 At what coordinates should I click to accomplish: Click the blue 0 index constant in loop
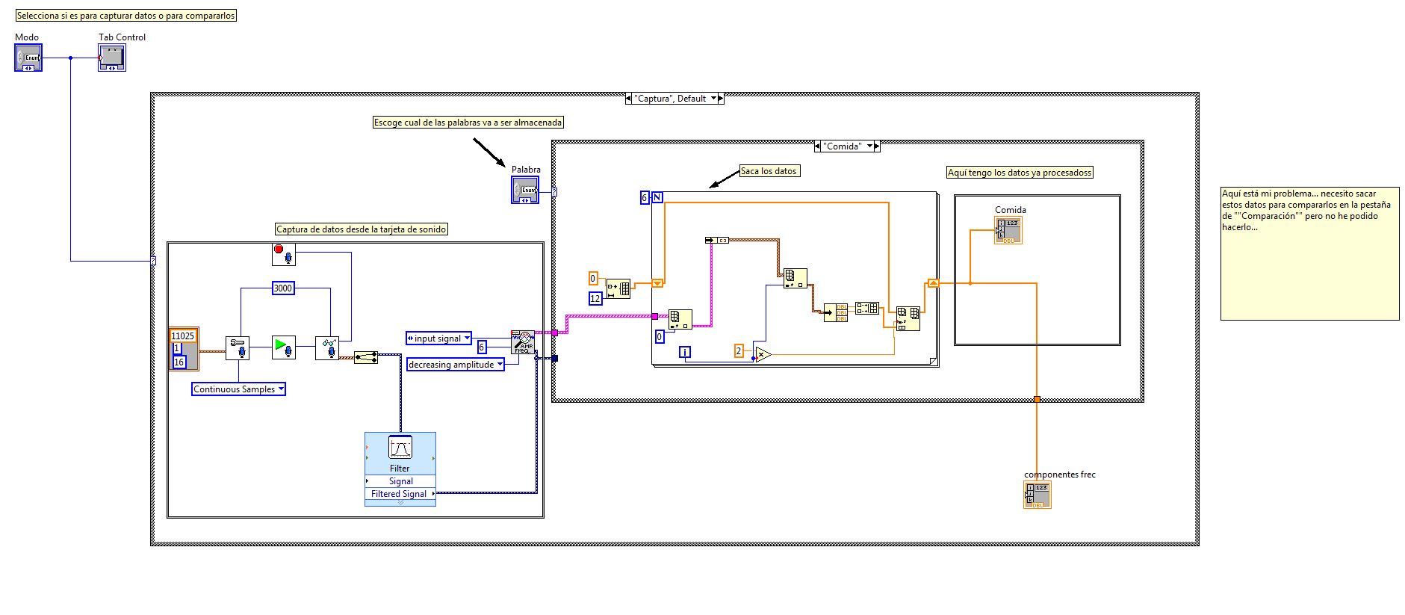pos(660,337)
